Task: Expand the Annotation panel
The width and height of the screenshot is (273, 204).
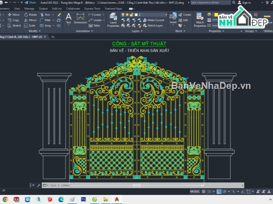Action: (85, 31)
